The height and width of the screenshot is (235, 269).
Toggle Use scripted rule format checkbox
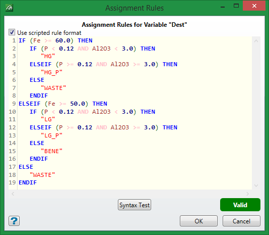pos(12,32)
